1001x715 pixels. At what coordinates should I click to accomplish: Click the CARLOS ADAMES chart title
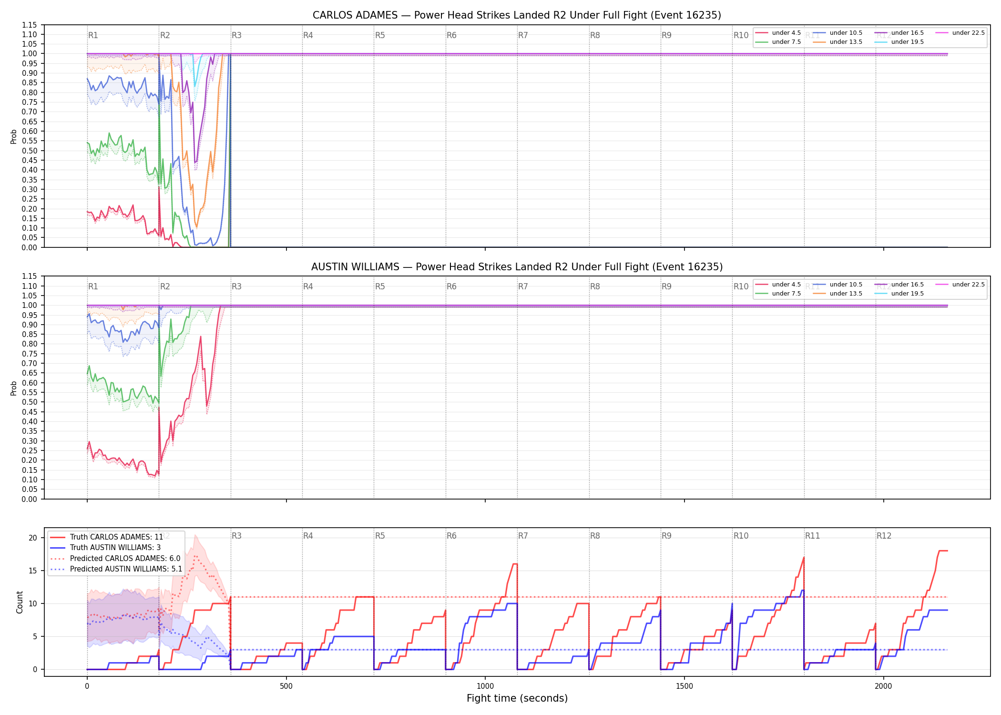pyautogui.click(x=517, y=15)
